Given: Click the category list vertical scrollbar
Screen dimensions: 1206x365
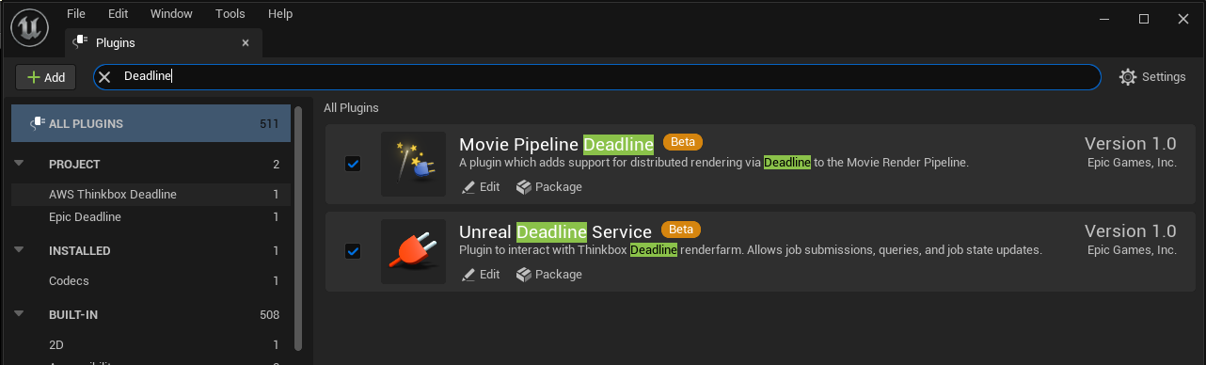Looking at the screenshot, I should (298, 228).
